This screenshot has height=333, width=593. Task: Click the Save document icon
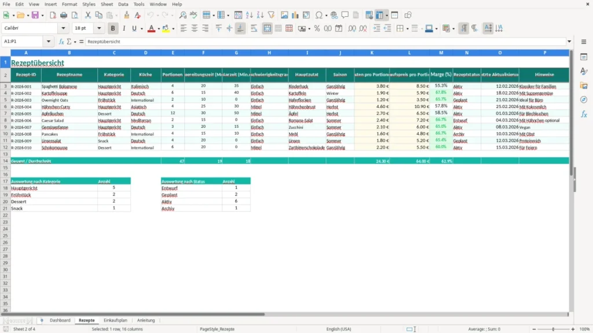pos(35,15)
